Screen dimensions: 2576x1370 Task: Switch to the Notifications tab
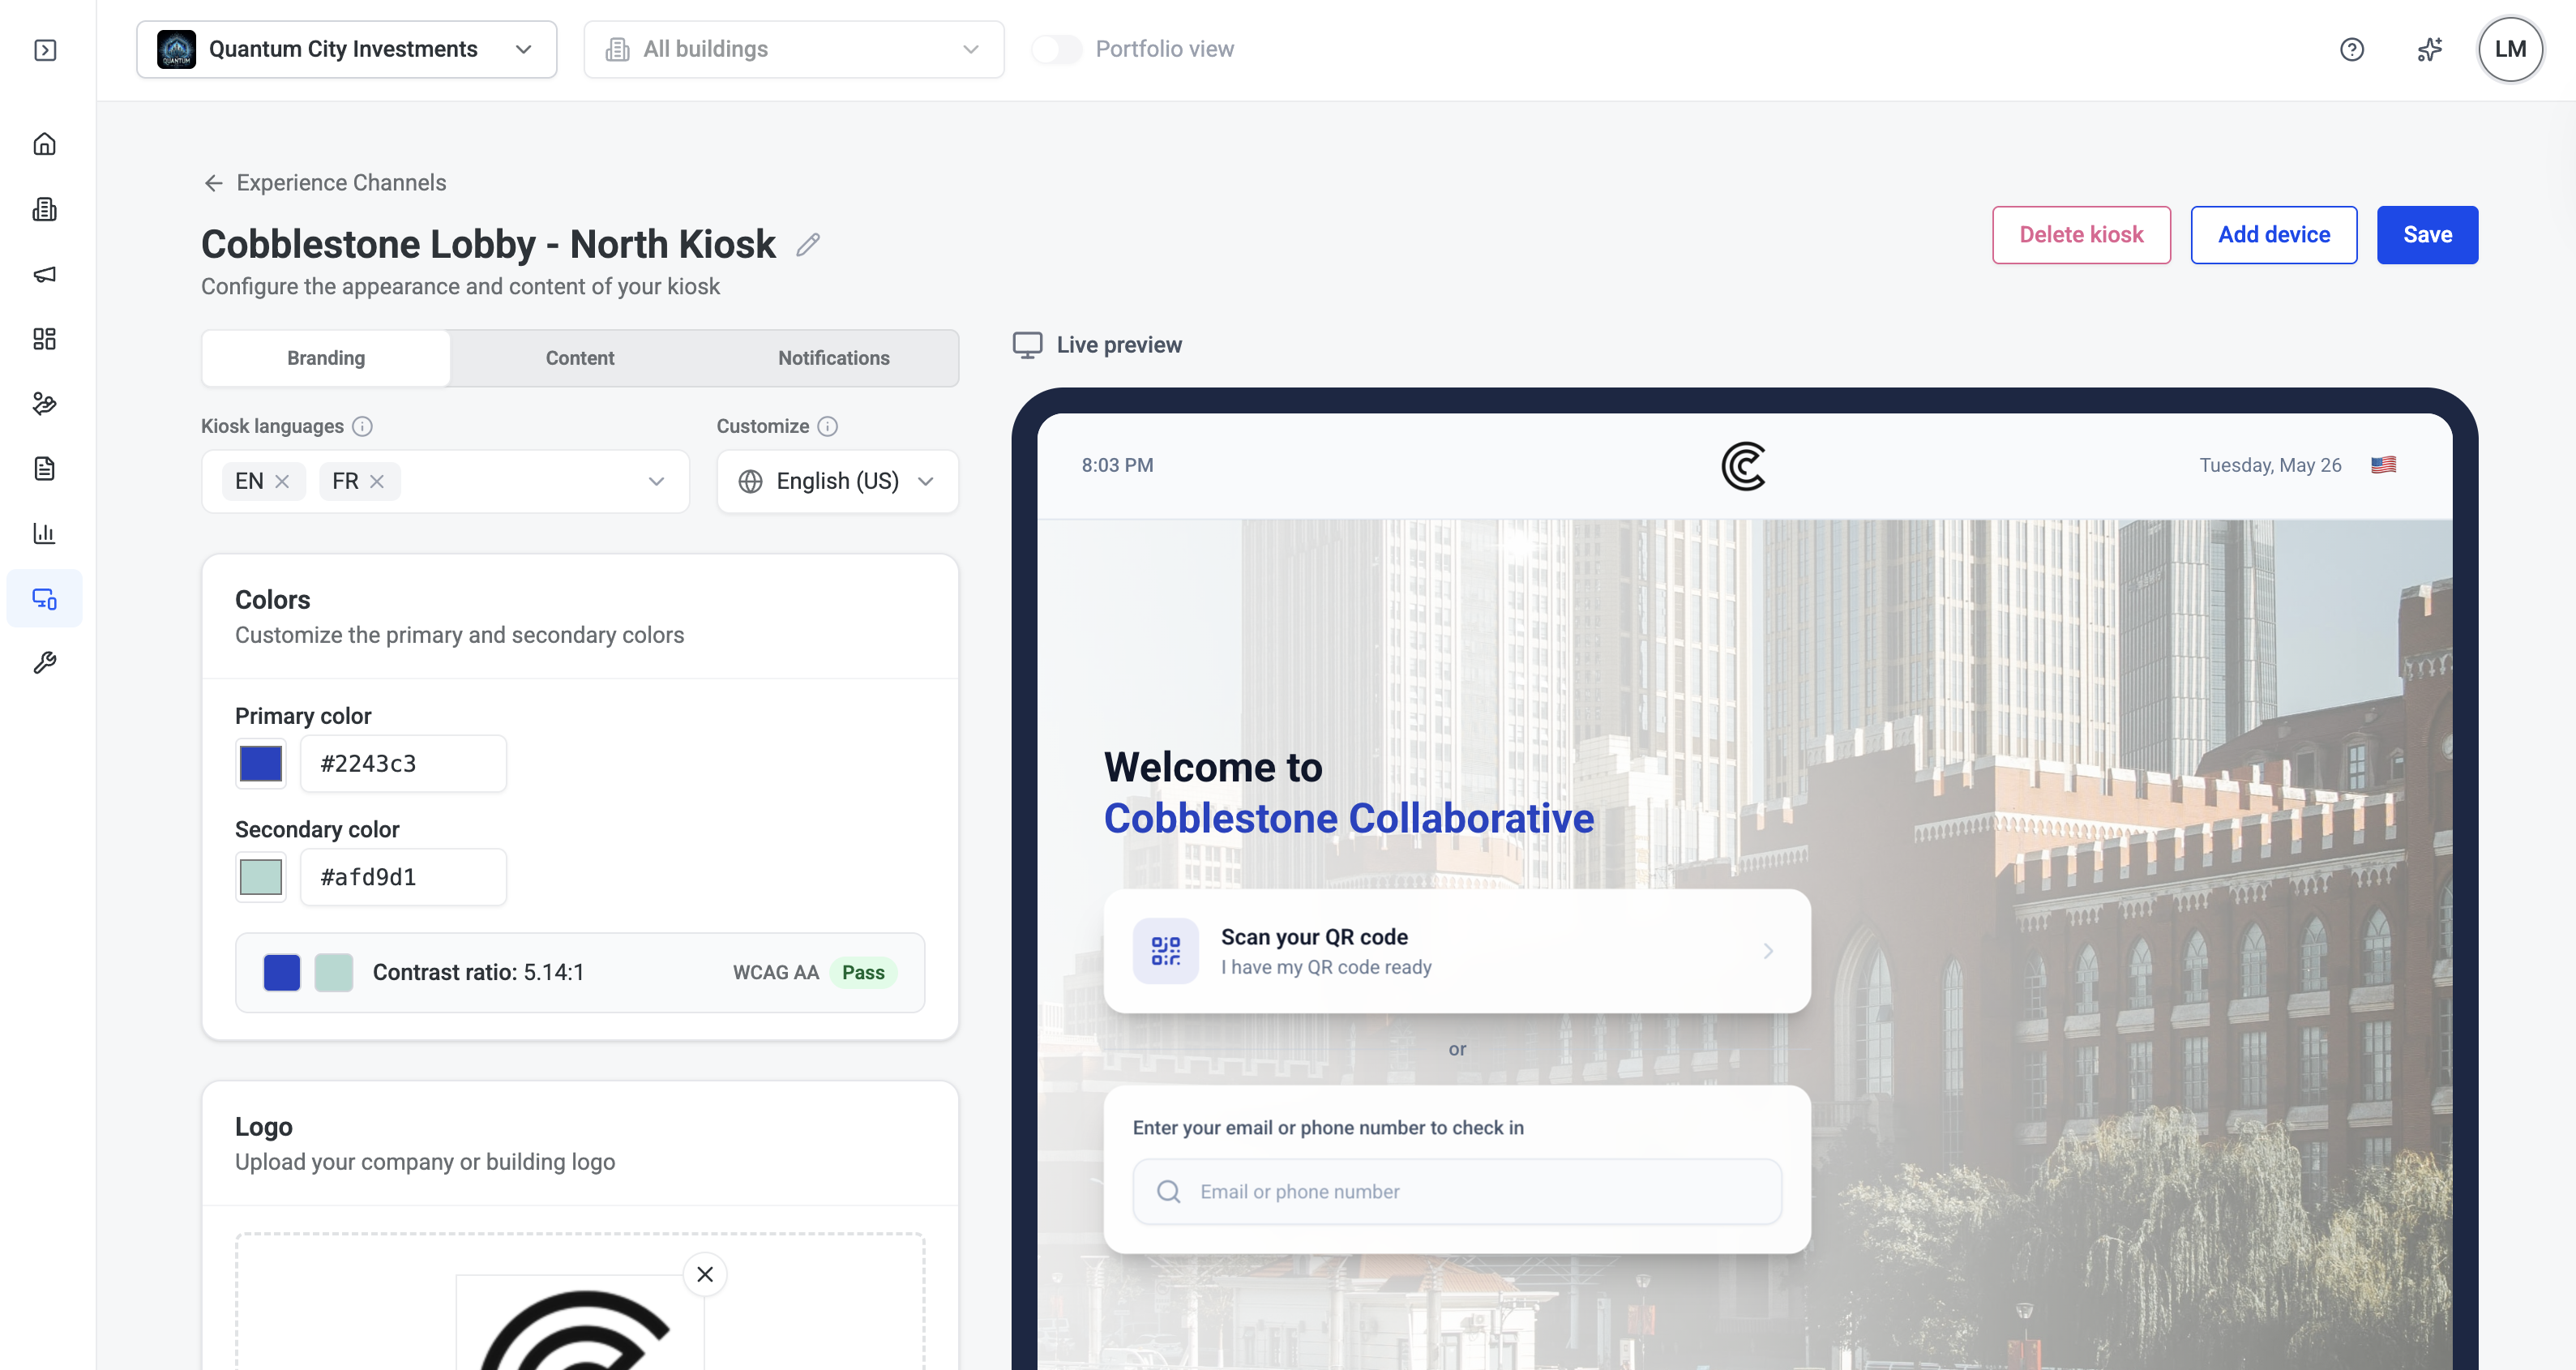(x=833, y=358)
